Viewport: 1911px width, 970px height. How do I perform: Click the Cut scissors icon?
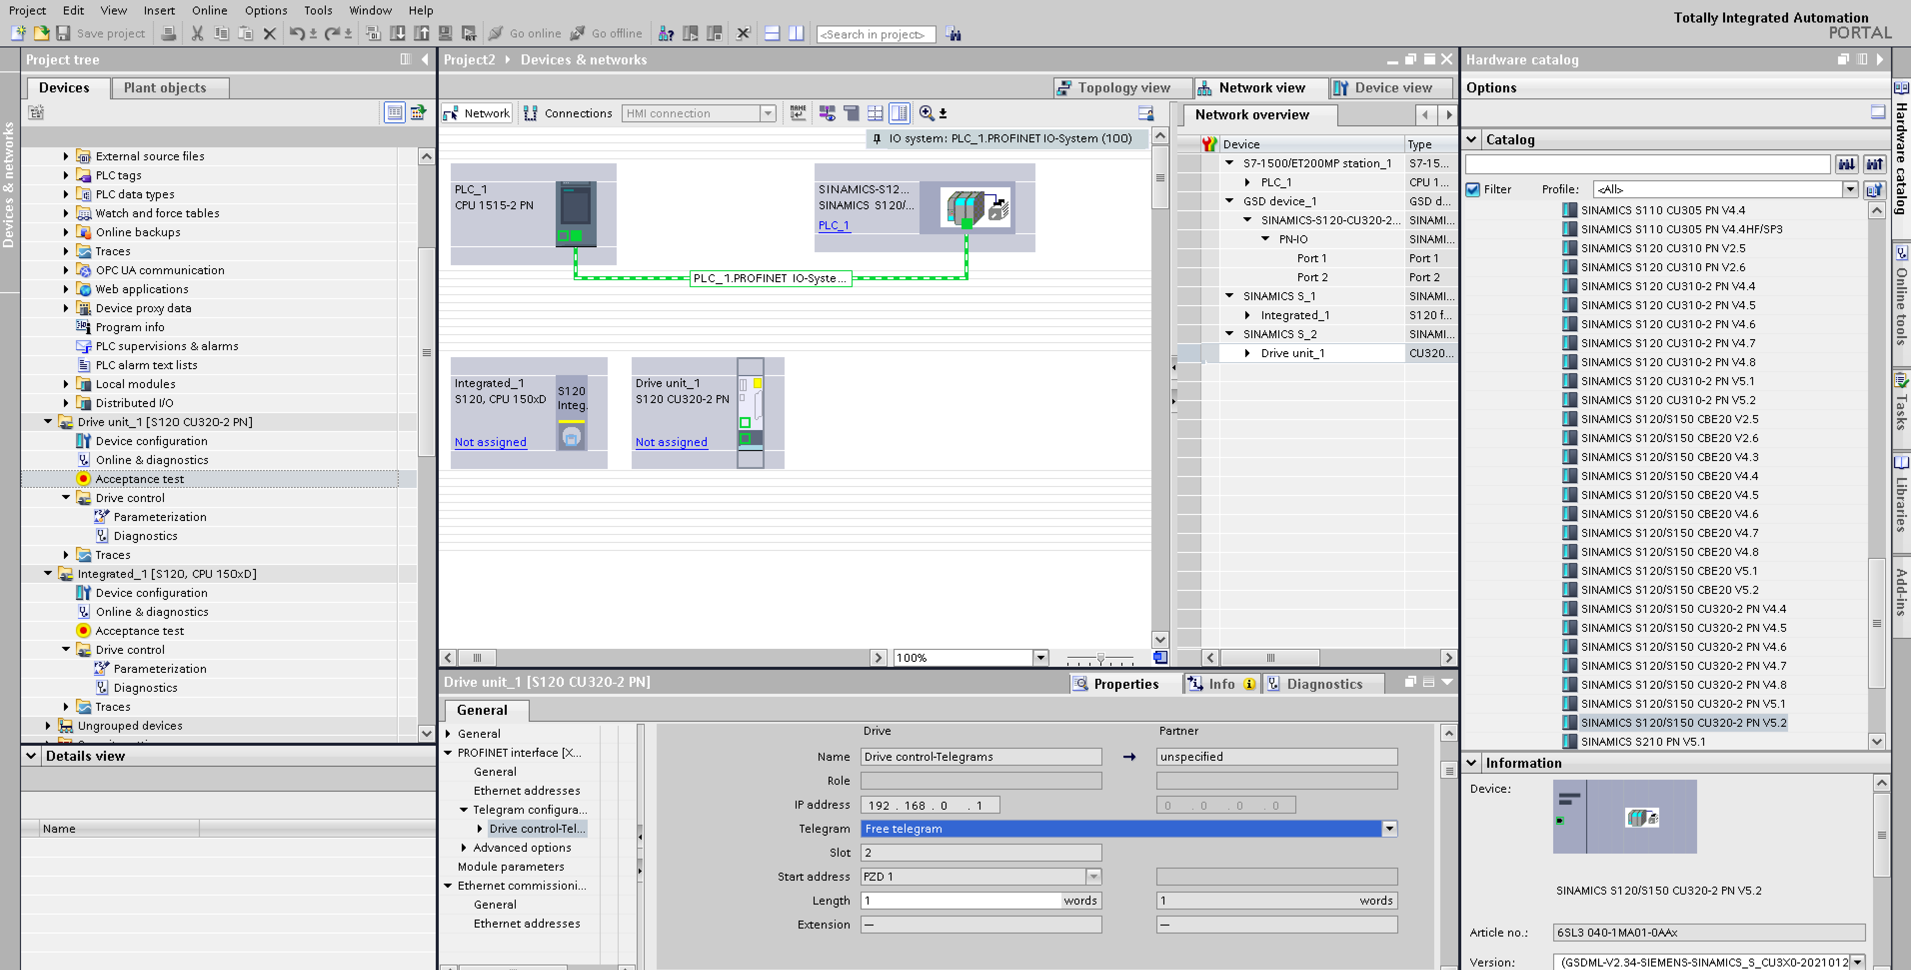(x=197, y=33)
